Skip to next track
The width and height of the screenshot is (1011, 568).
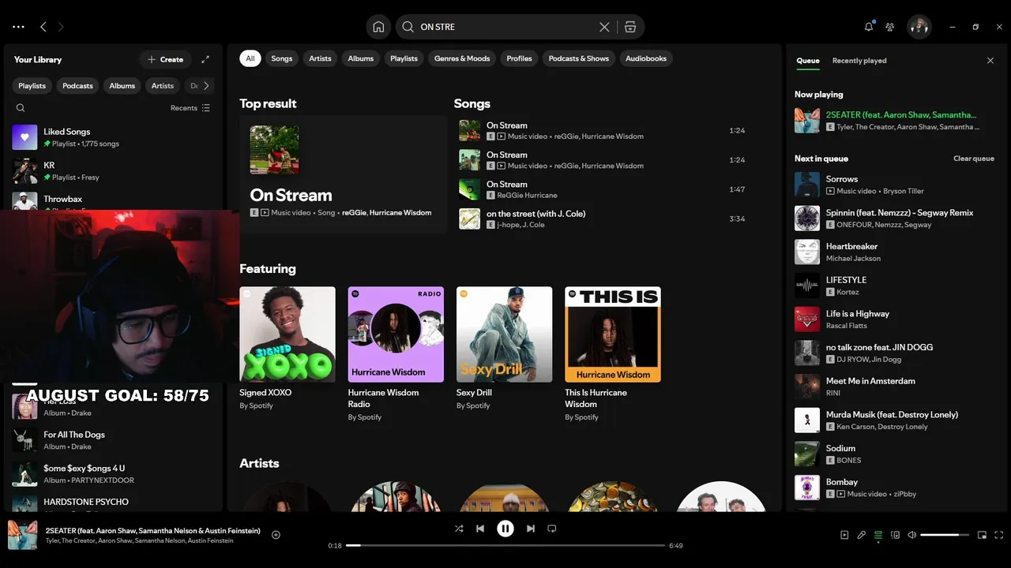(531, 529)
